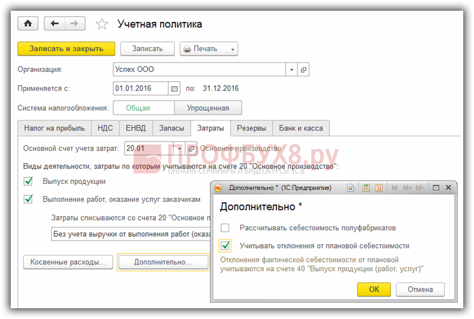Click Записать и закрыть button
The image size is (474, 319).
(66, 48)
